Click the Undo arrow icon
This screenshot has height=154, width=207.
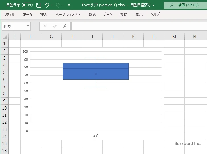[x=47, y=5]
